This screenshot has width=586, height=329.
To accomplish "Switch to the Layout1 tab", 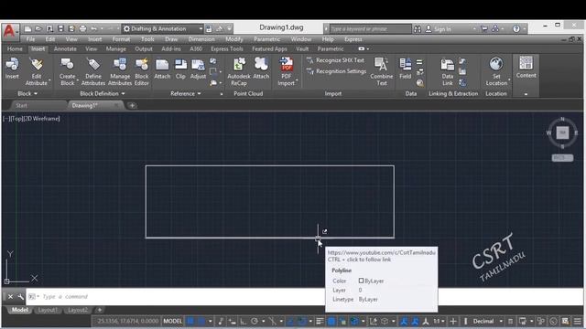I will coord(48,310).
